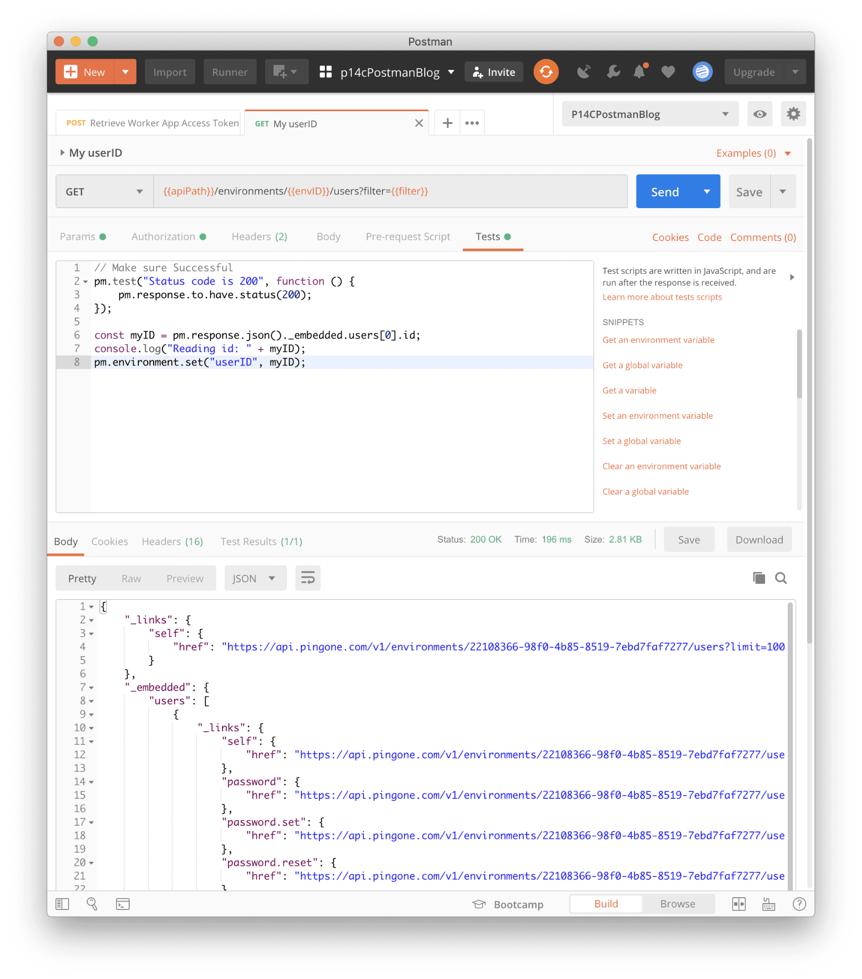Switch to Build mode
The width and height of the screenshot is (862, 979).
pyautogui.click(x=606, y=904)
